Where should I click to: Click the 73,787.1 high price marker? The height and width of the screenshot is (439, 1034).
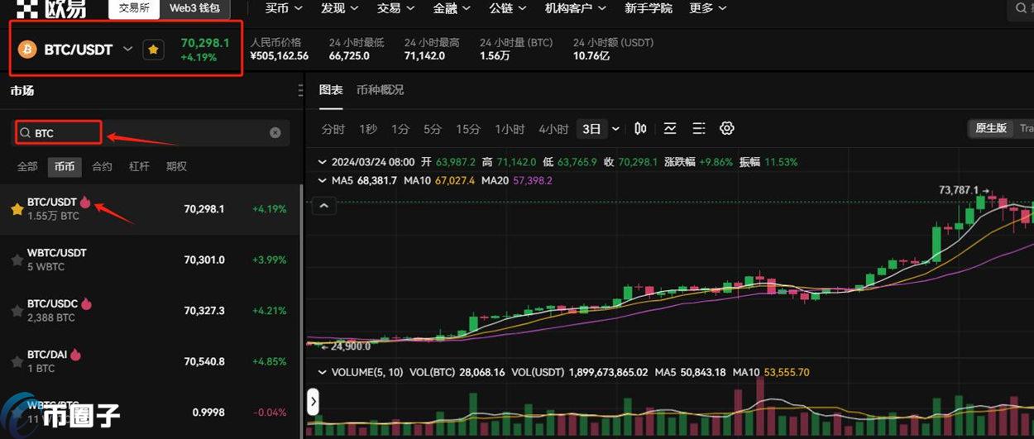click(959, 189)
